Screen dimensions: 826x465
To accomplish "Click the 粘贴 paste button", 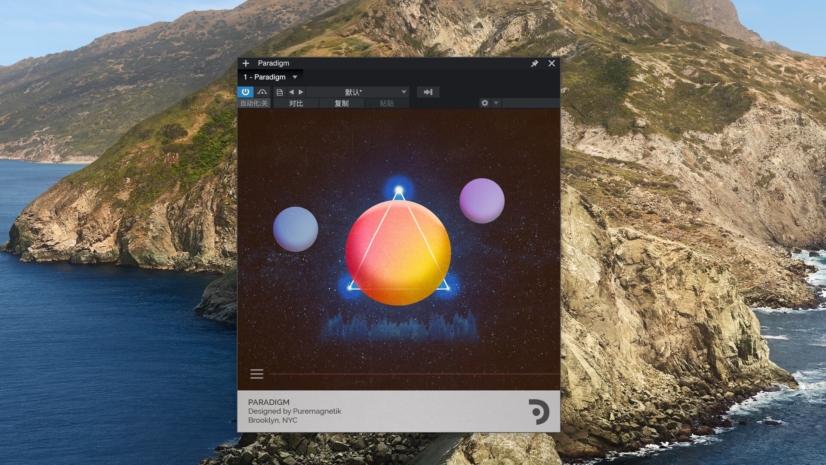I will pyautogui.click(x=387, y=103).
